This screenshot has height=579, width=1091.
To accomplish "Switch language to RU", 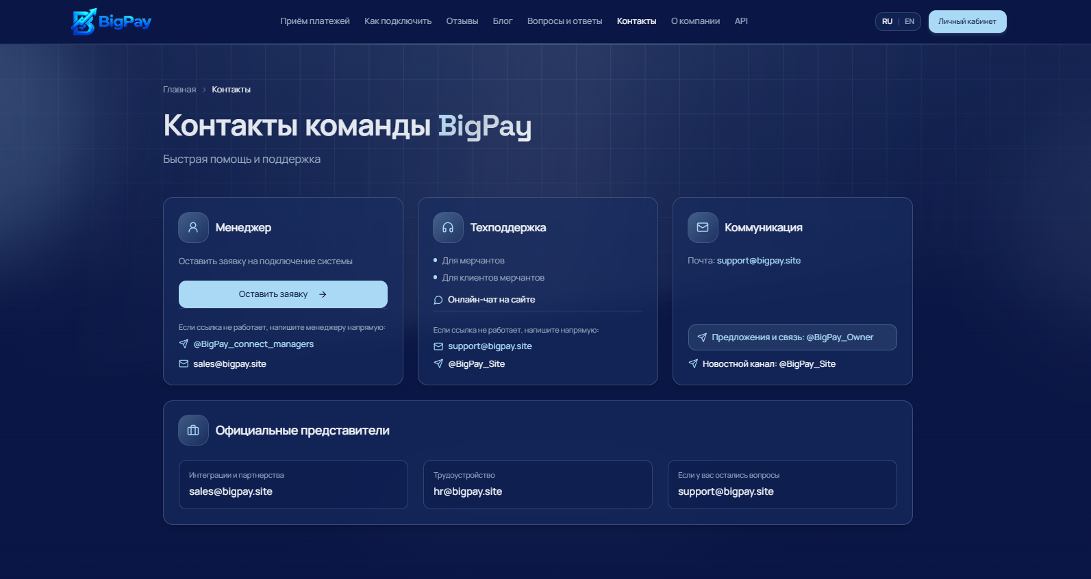I will 887,21.
